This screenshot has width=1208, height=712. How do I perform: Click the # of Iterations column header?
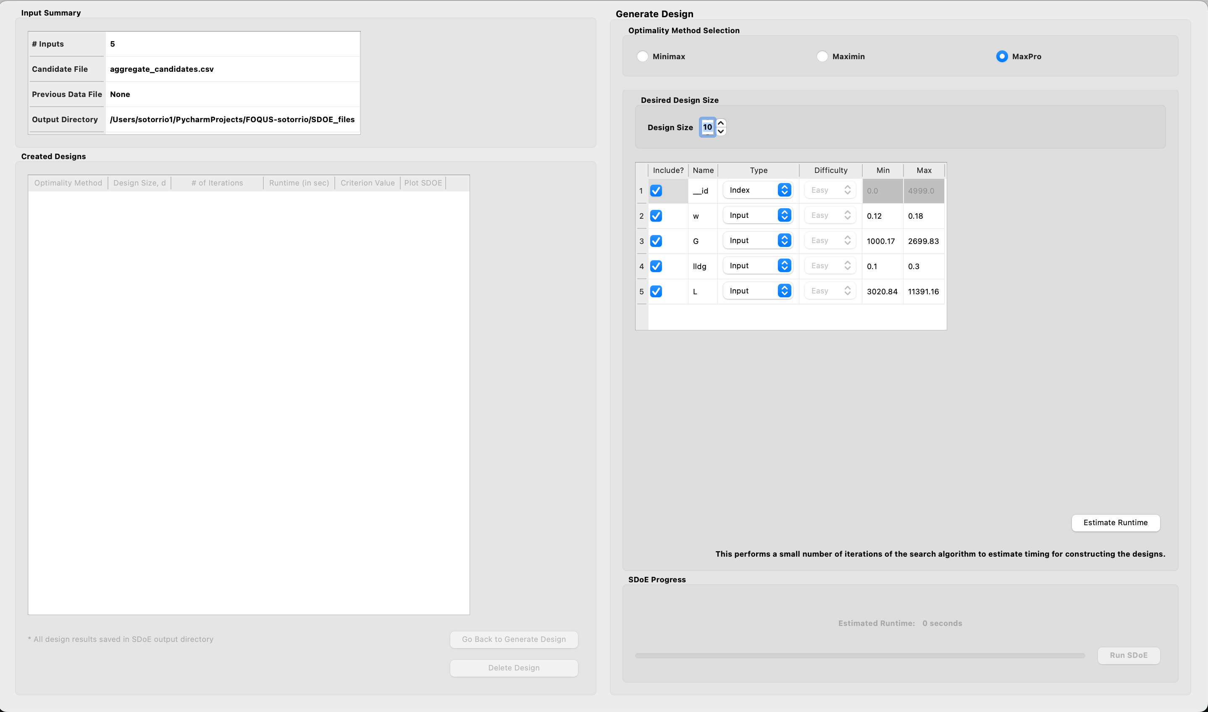[217, 183]
